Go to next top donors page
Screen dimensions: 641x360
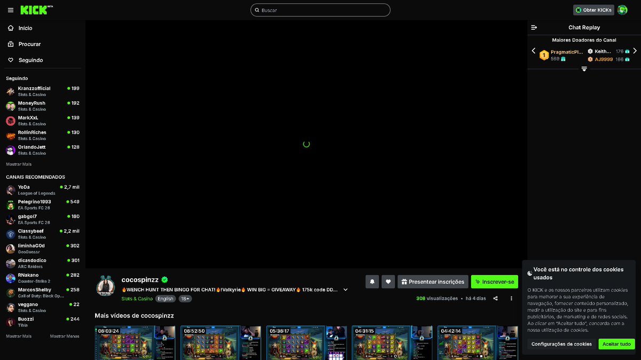click(x=635, y=51)
